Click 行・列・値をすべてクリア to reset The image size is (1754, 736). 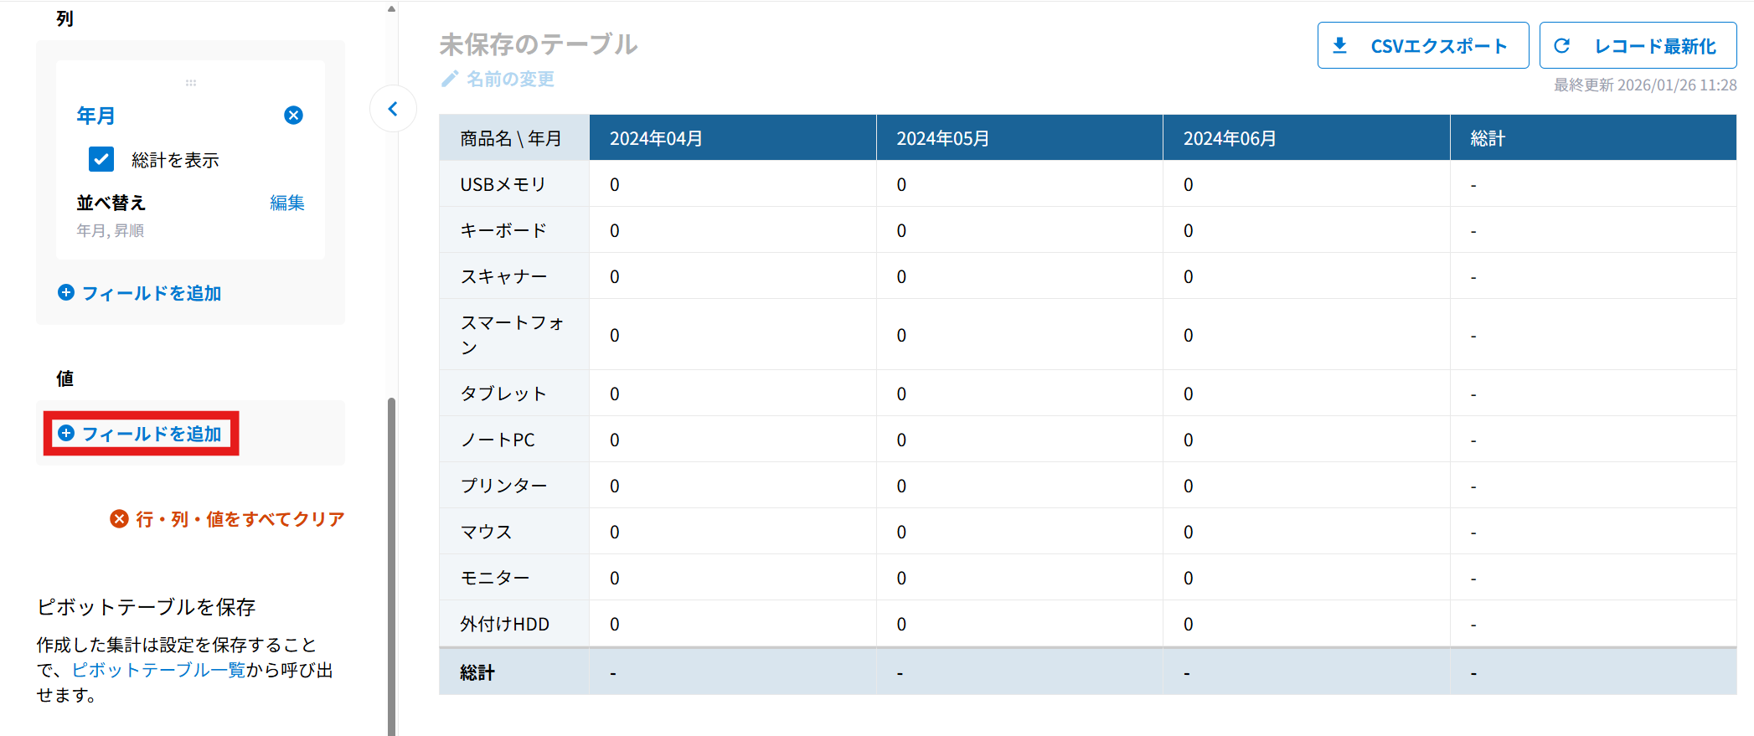click(x=240, y=519)
